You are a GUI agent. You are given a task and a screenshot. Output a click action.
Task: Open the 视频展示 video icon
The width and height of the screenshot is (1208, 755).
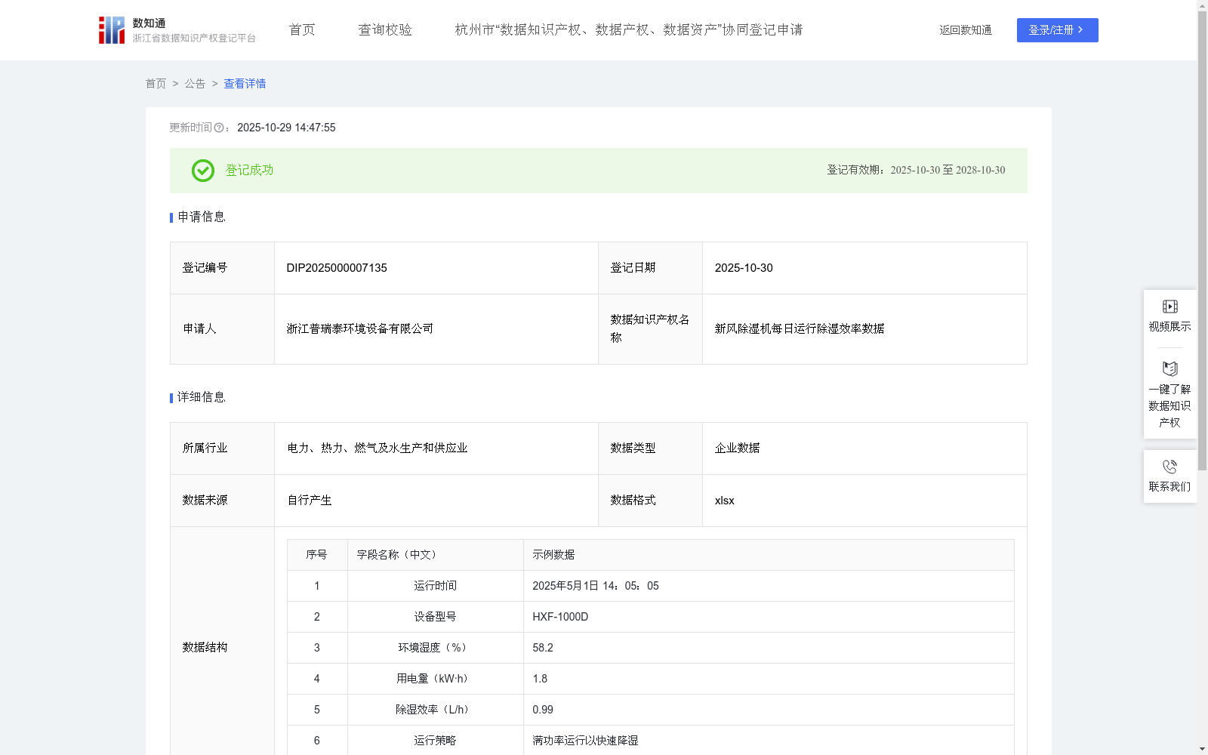(1169, 307)
